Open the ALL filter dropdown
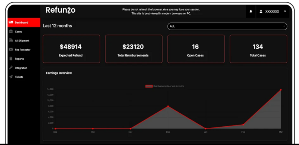The width and height of the screenshot is (299, 145). point(227,26)
